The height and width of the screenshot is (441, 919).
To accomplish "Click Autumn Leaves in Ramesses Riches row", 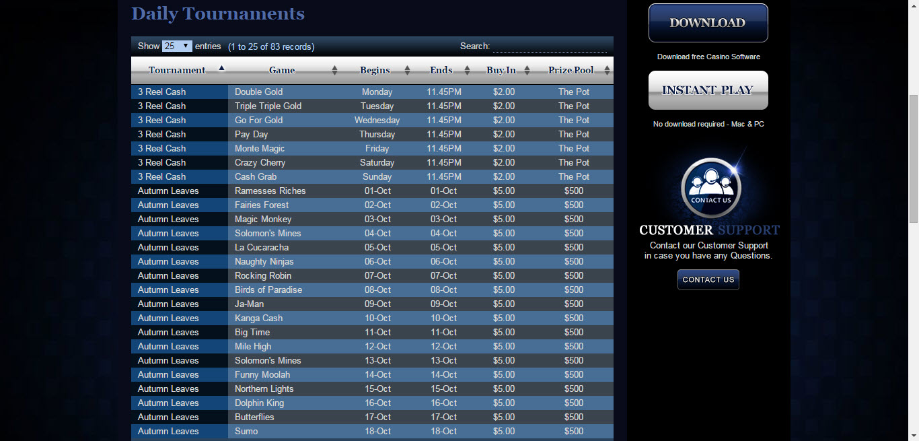I will (x=180, y=191).
